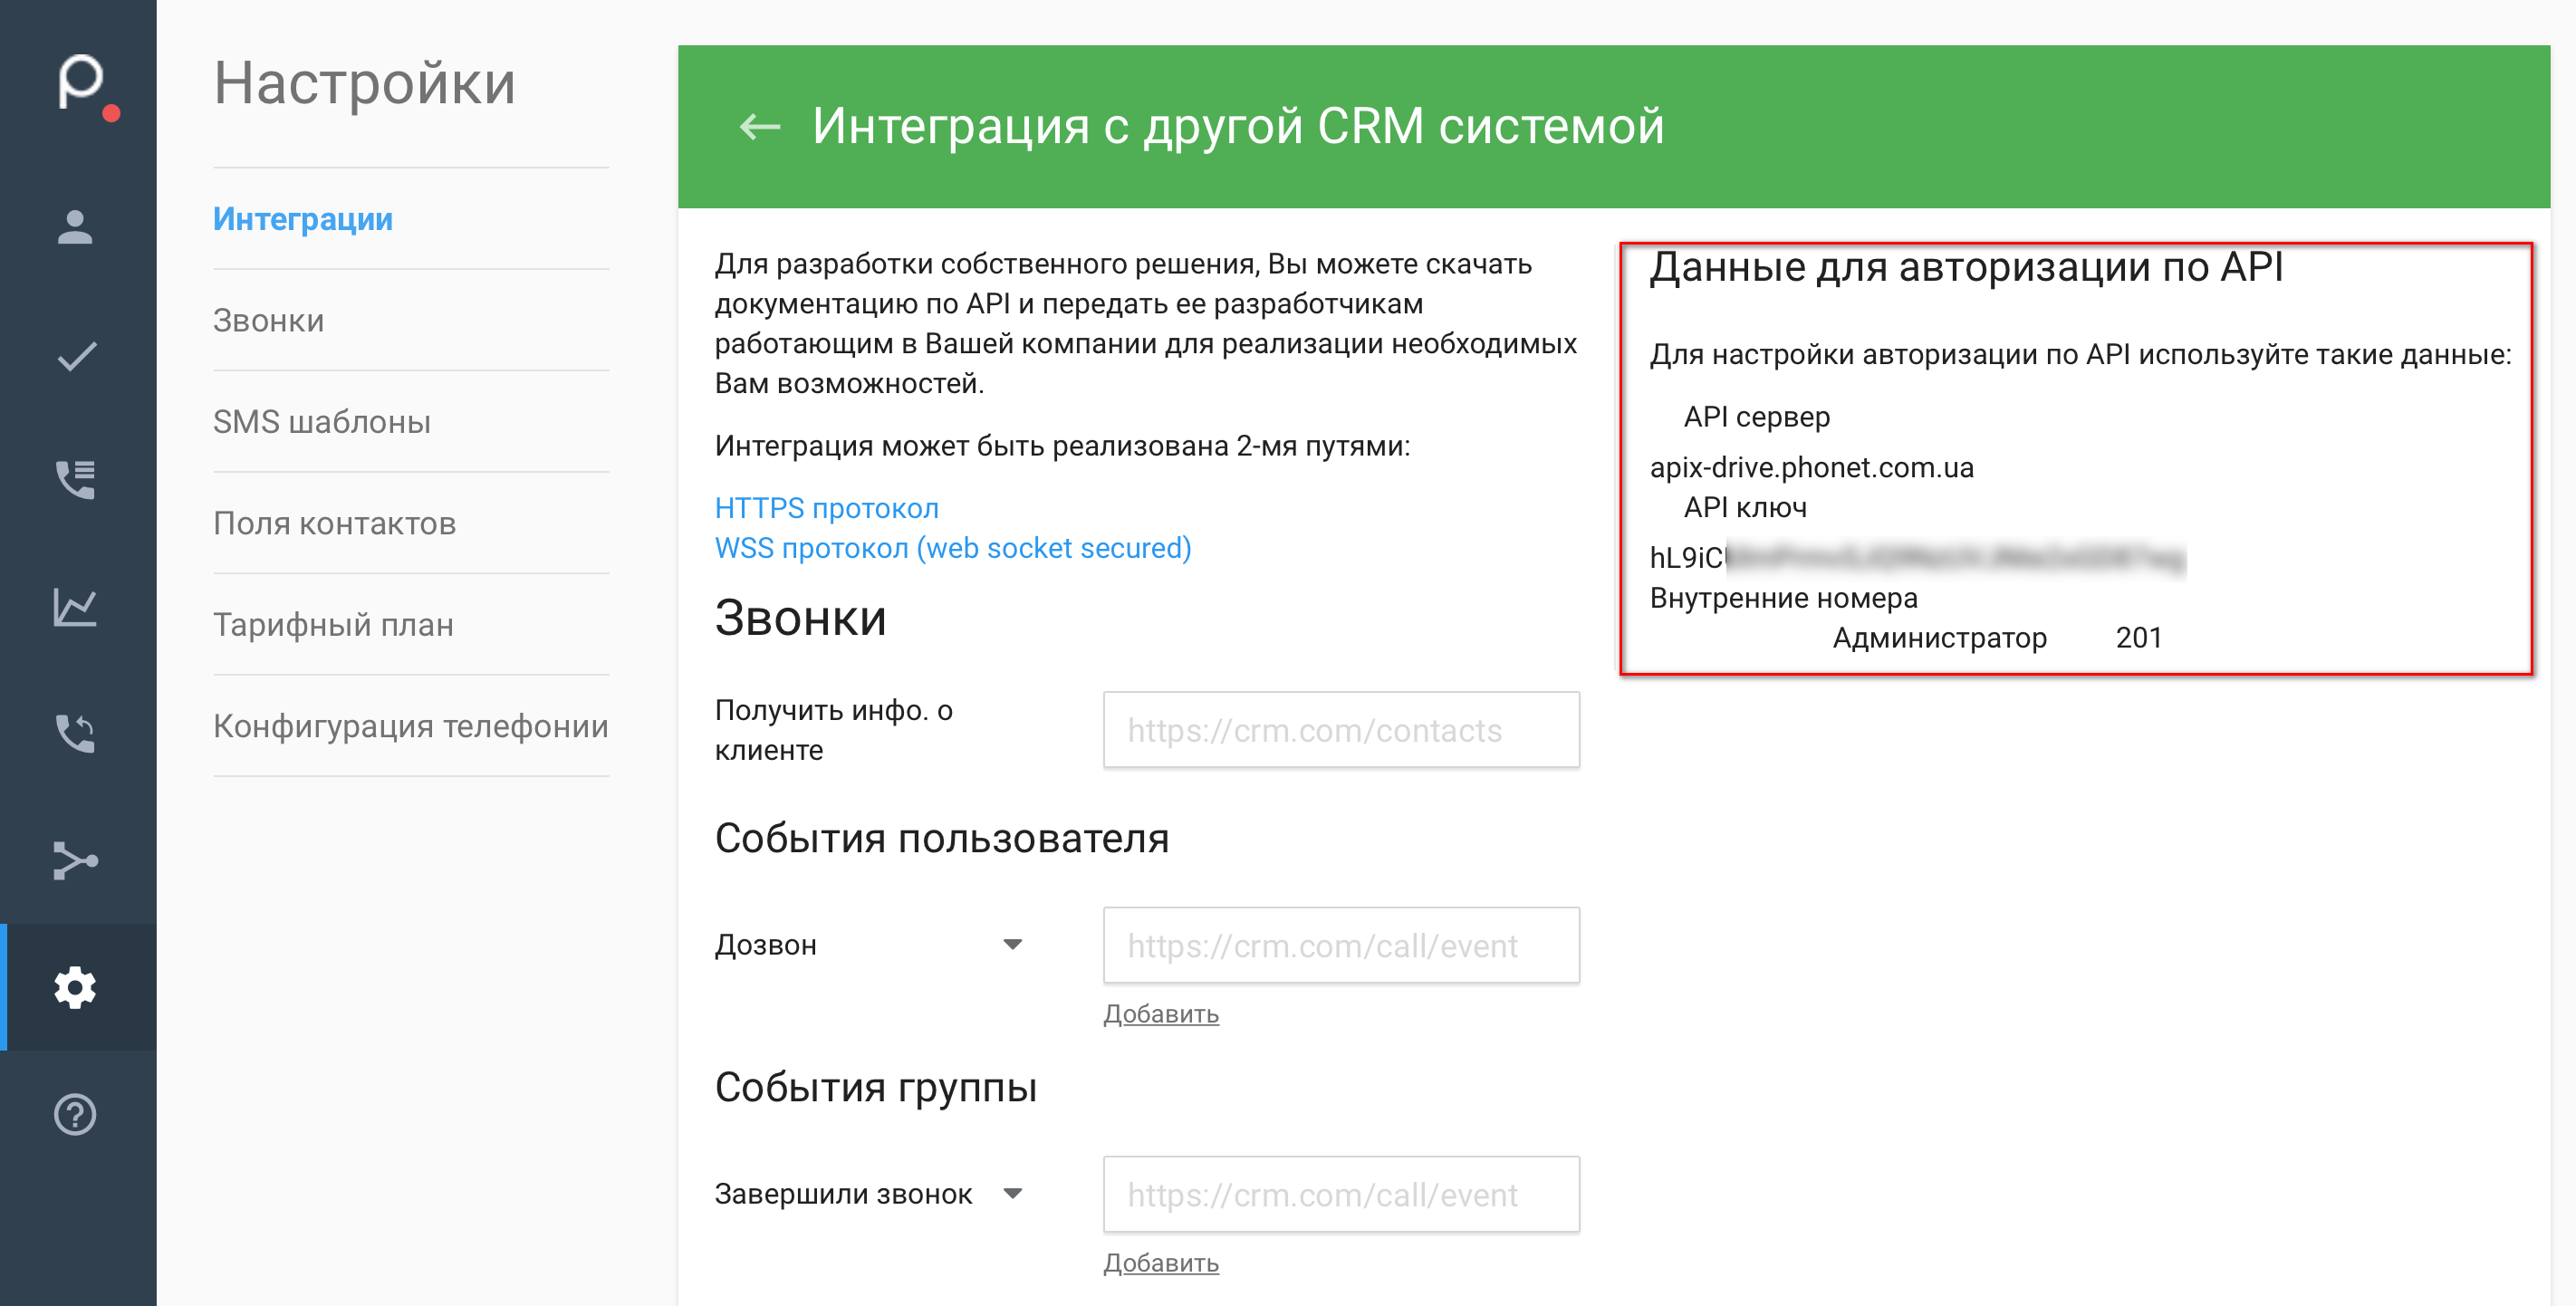Screen dimensions: 2576x1306
Task: Open the tasks checkmark icon in sidebar
Action: point(77,356)
